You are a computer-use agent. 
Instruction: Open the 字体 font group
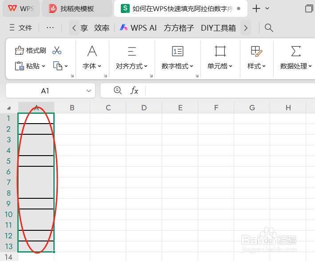pyautogui.click(x=92, y=57)
